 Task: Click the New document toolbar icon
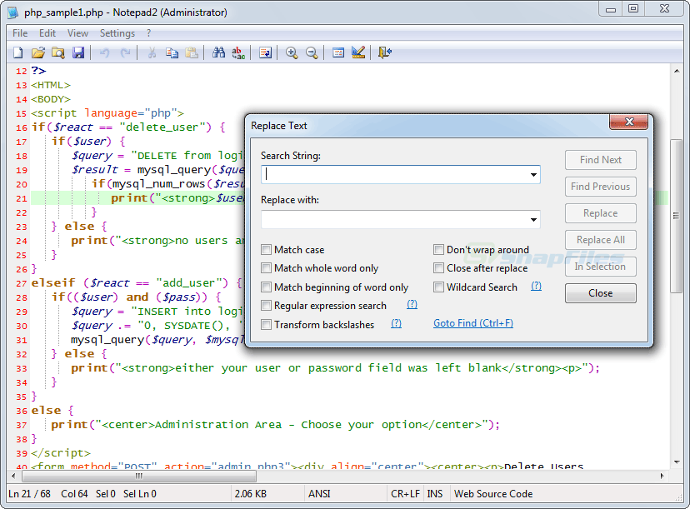[18, 52]
